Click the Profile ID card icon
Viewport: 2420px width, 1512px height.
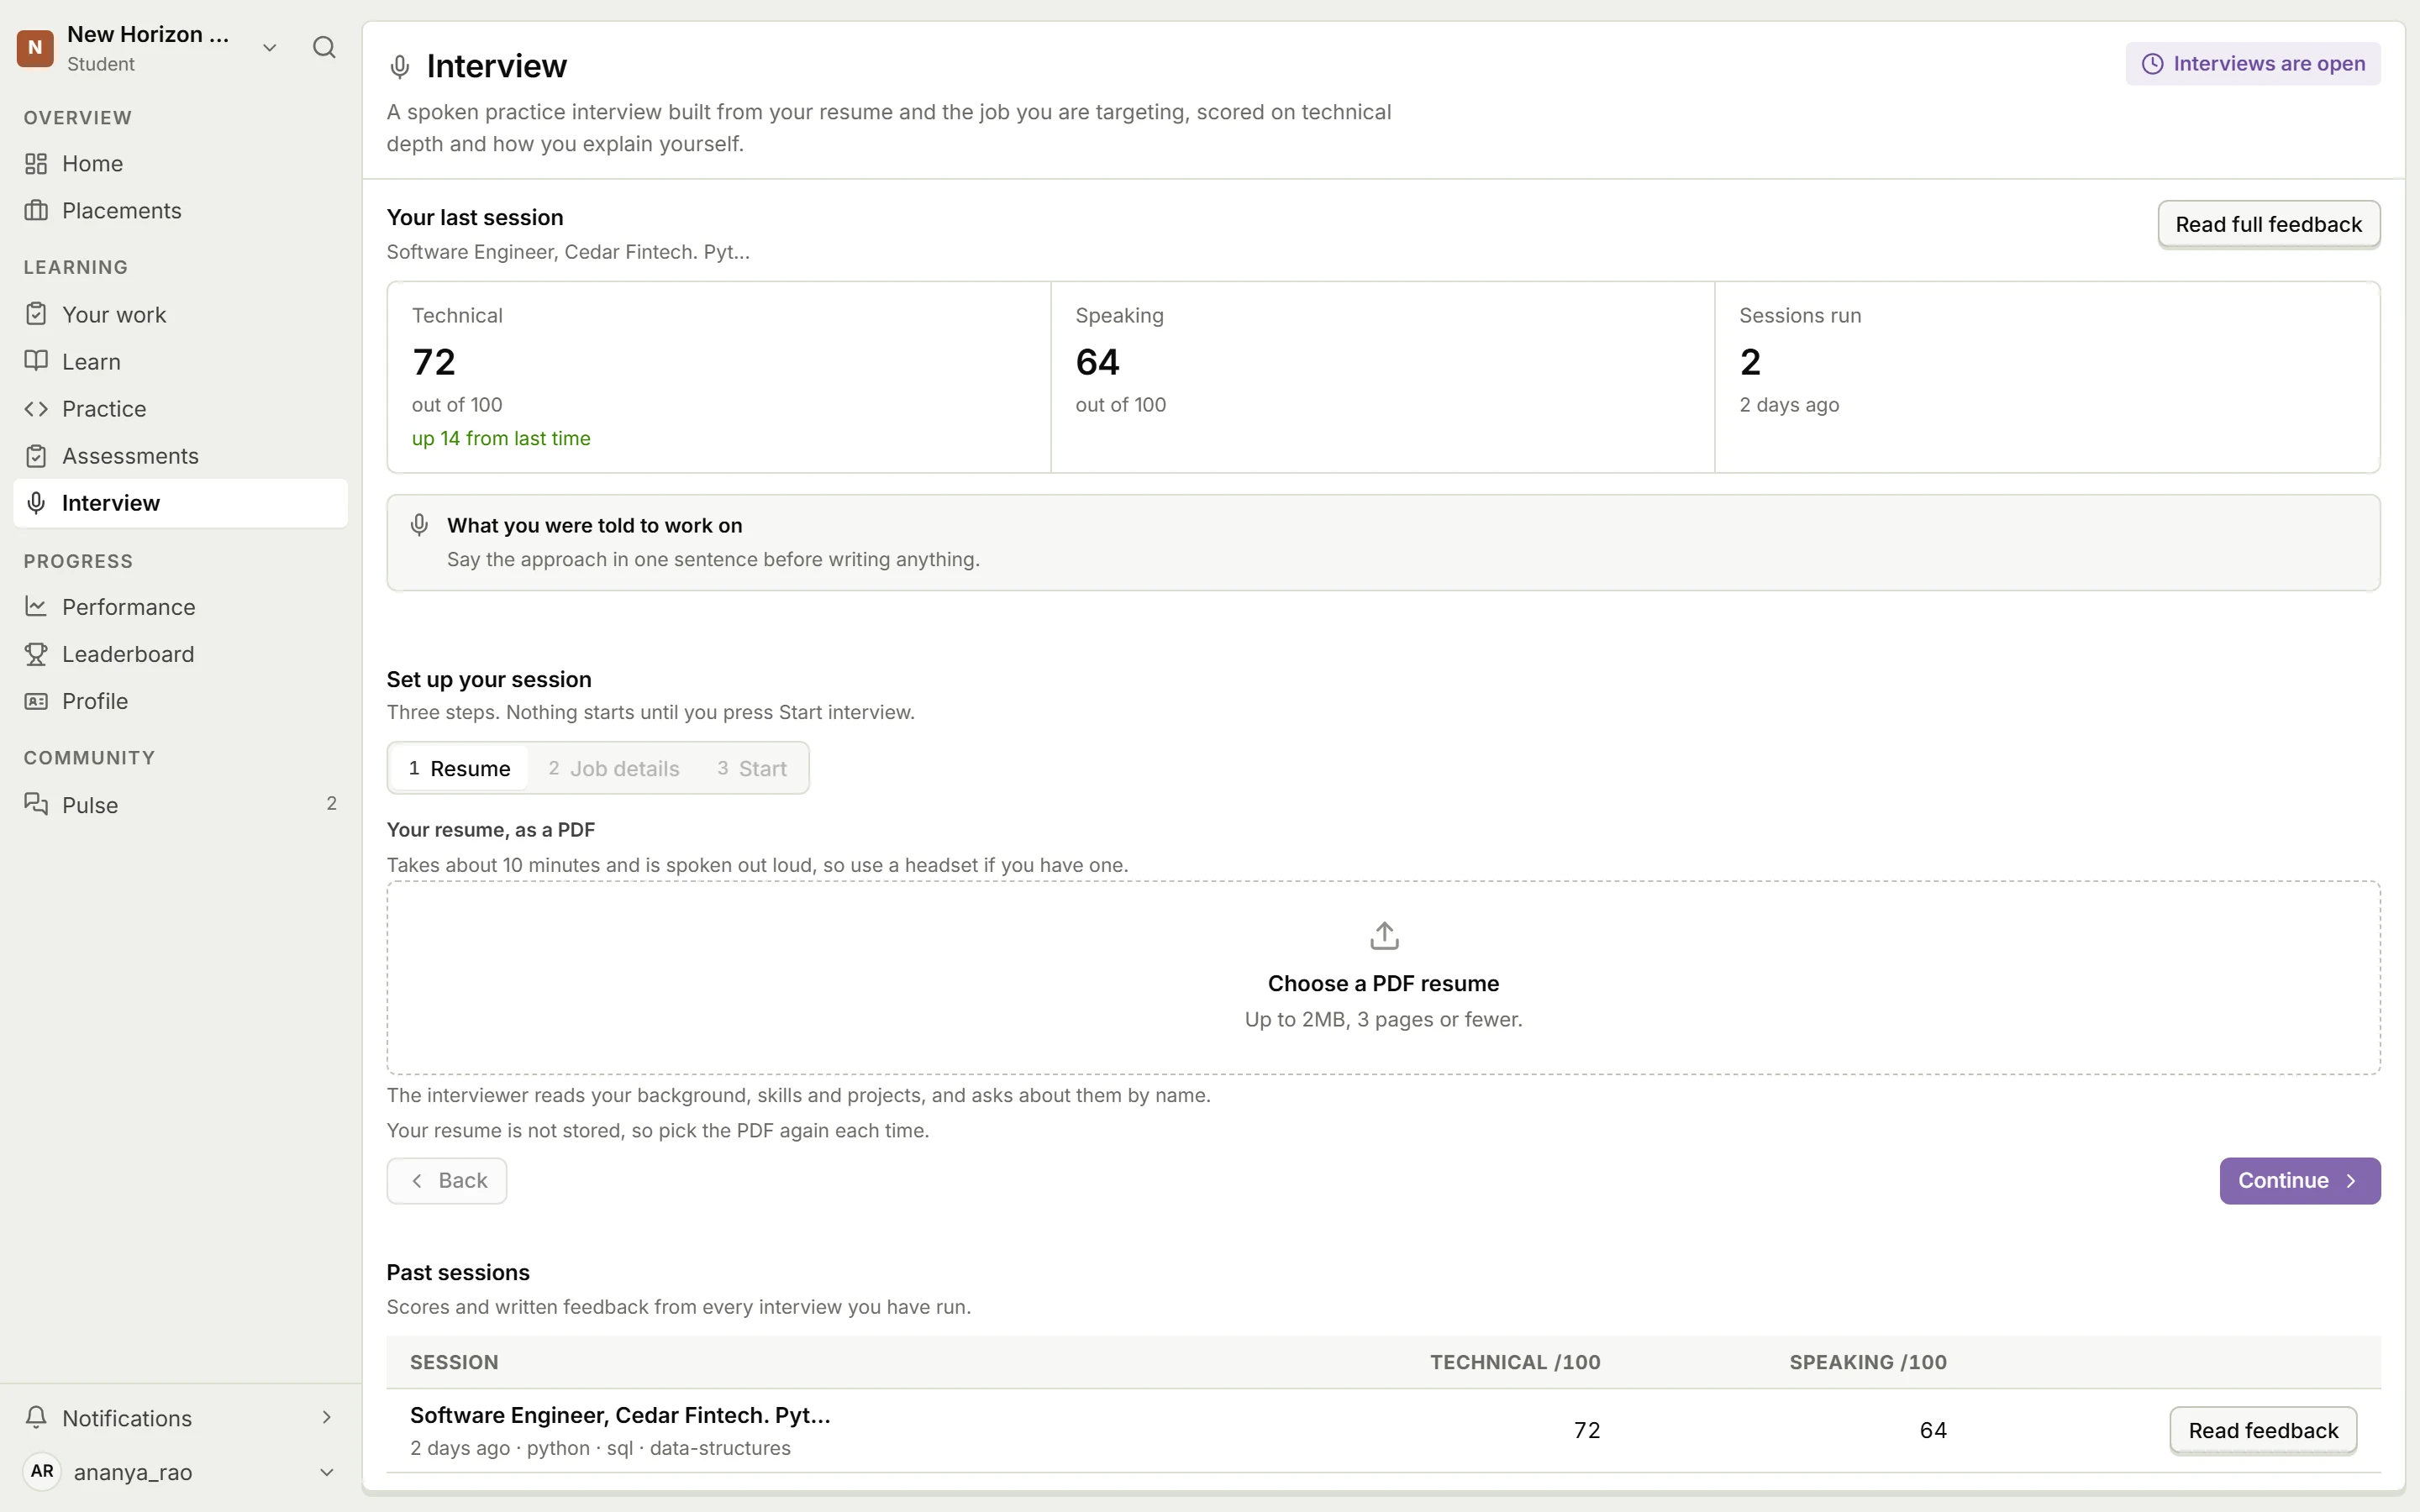click(x=36, y=700)
